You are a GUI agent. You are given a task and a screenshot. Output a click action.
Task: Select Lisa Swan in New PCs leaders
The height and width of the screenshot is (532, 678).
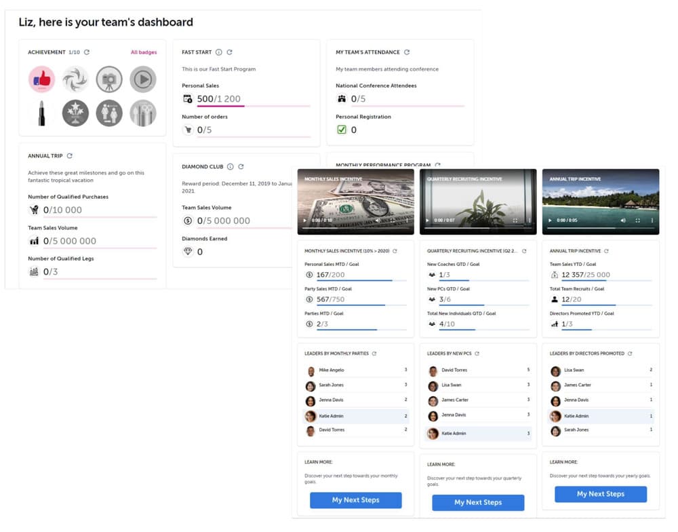point(479,385)
